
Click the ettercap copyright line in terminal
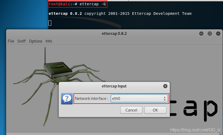120,13
